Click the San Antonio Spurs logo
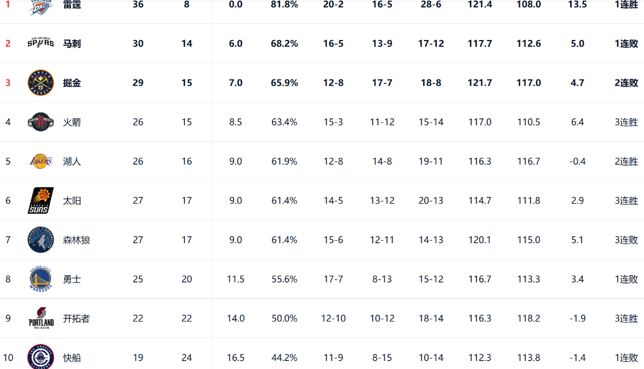644x369 pixels. point(41,43)
